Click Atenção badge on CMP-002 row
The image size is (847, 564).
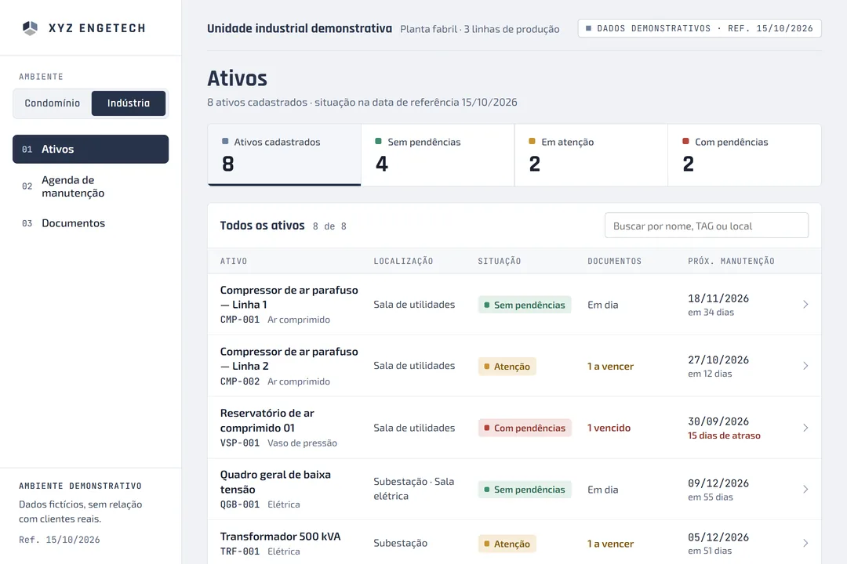(x=507, y=367)
